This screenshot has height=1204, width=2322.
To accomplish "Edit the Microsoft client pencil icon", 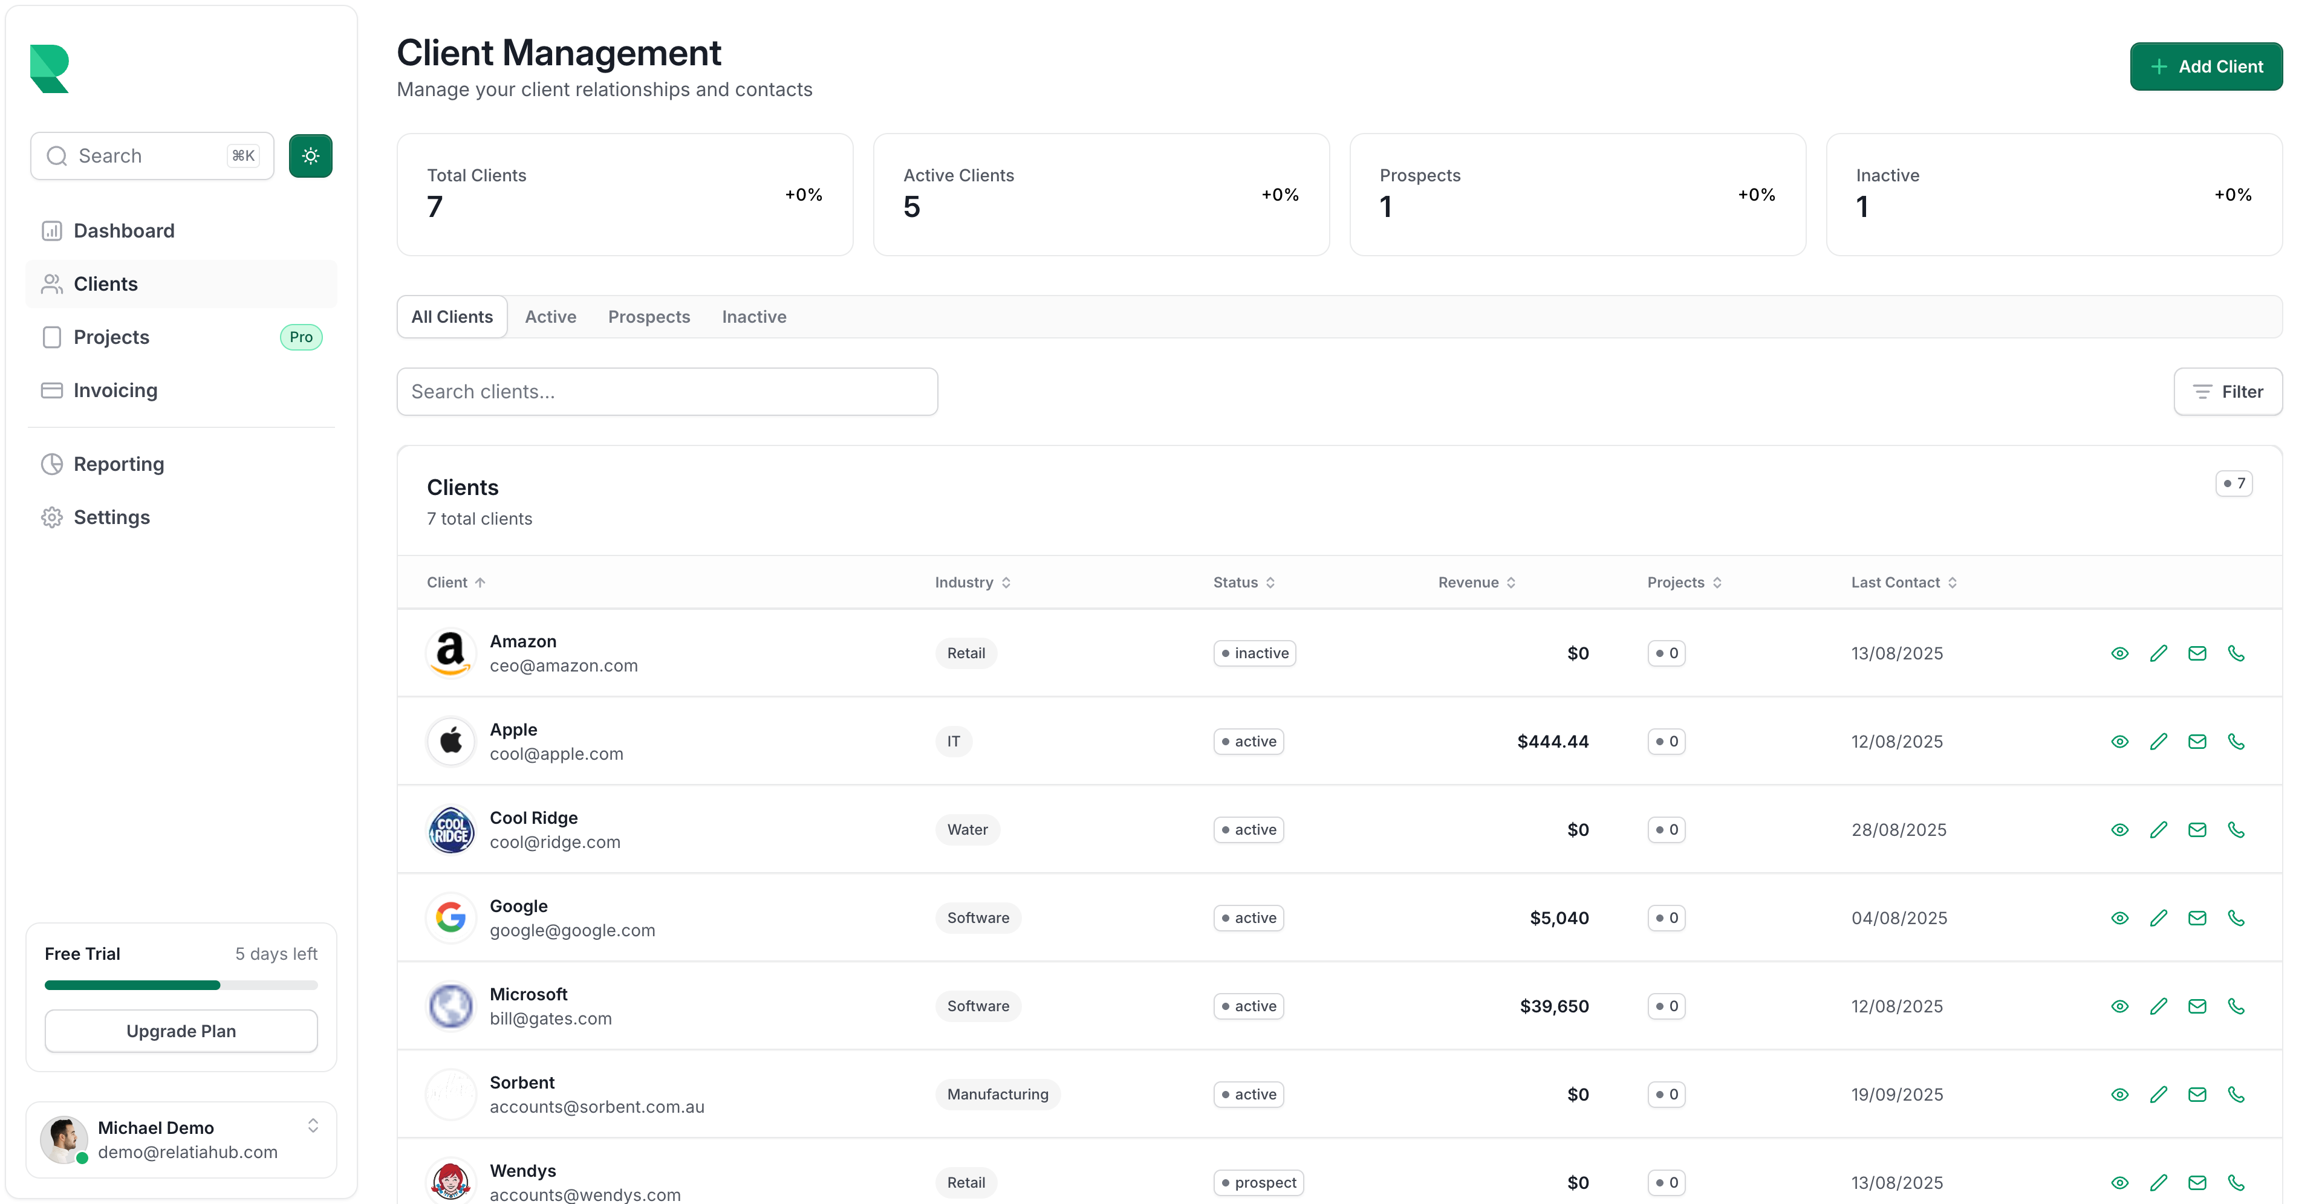I will pos(2159,1006).
